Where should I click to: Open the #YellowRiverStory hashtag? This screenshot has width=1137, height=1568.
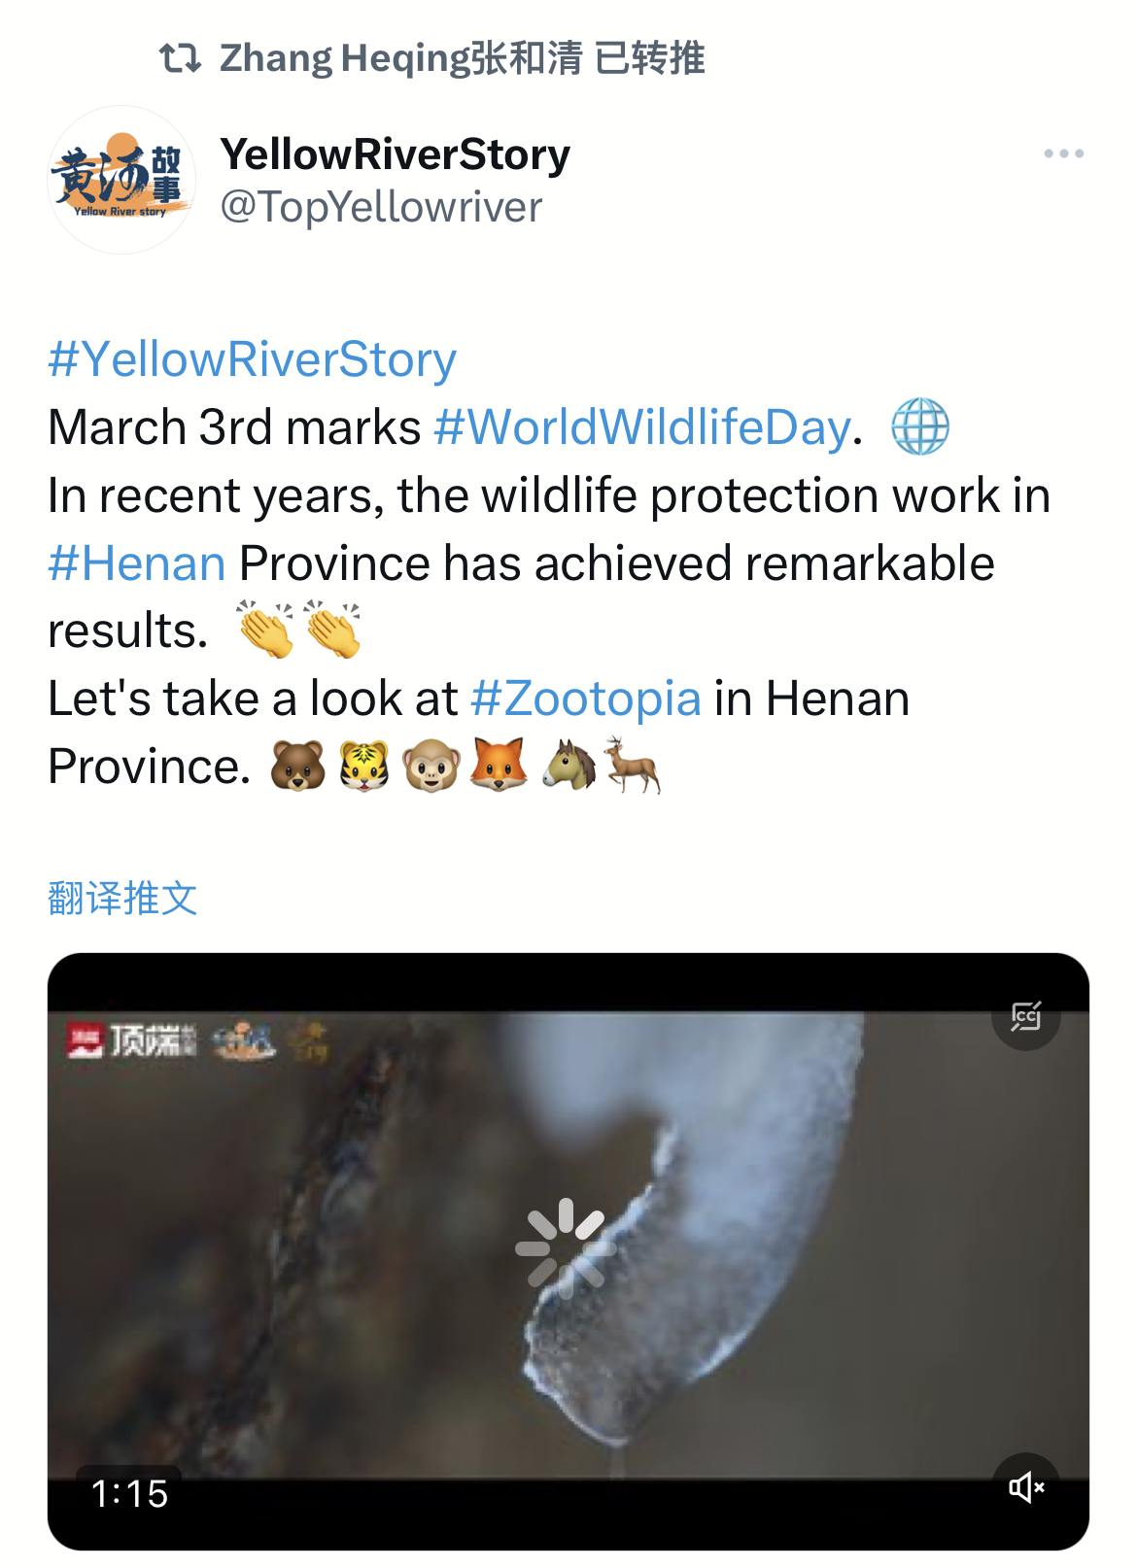tap(253, 359)
